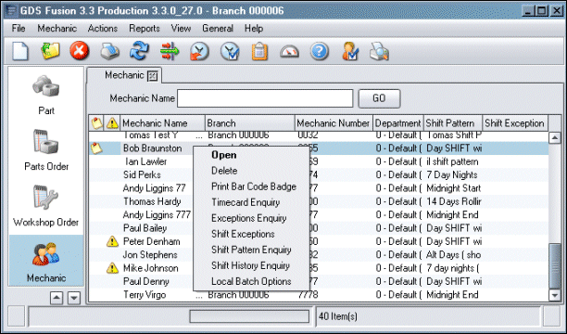Sort by Shift Pattern column header

[453, 123]
